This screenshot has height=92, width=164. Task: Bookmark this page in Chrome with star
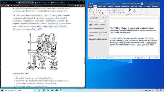pyautogui.click(x=72, y=6)
